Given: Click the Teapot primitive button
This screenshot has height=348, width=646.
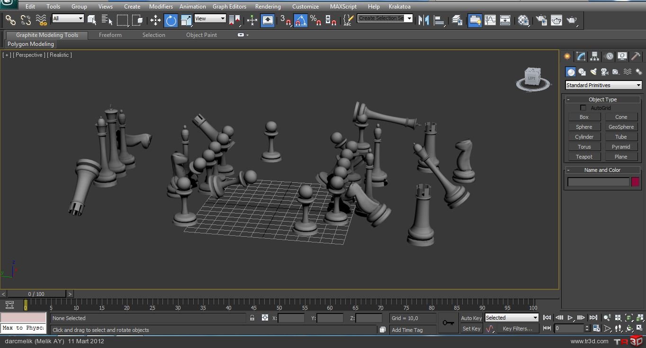Looking at the screenshot, I should (584, 157).
